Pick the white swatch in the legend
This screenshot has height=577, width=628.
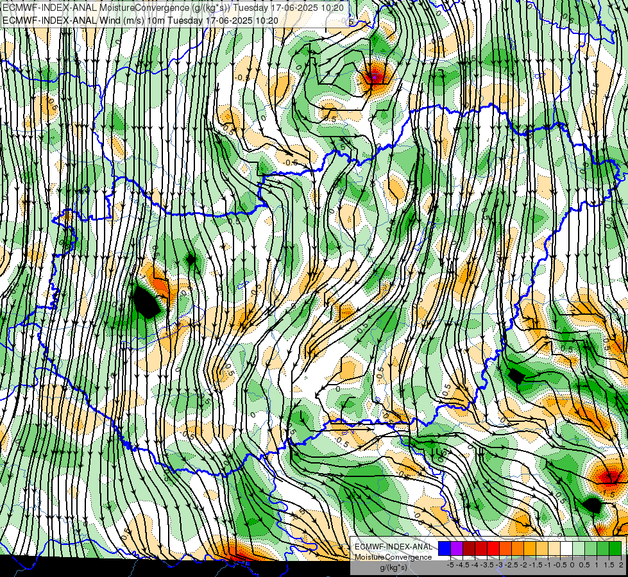point(566,548)
